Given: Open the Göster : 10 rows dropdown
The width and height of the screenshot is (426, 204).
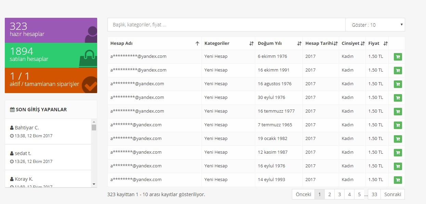Looking at the screenshot, I should (x=375, y=25).
